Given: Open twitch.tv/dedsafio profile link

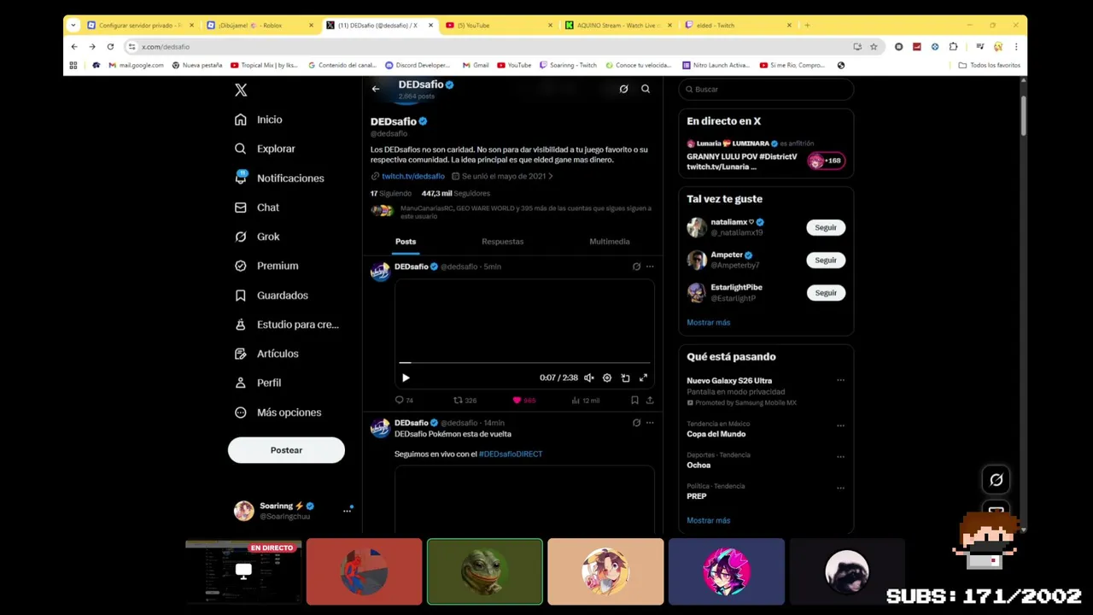Looking at the screenshot, I should point(413,176).
